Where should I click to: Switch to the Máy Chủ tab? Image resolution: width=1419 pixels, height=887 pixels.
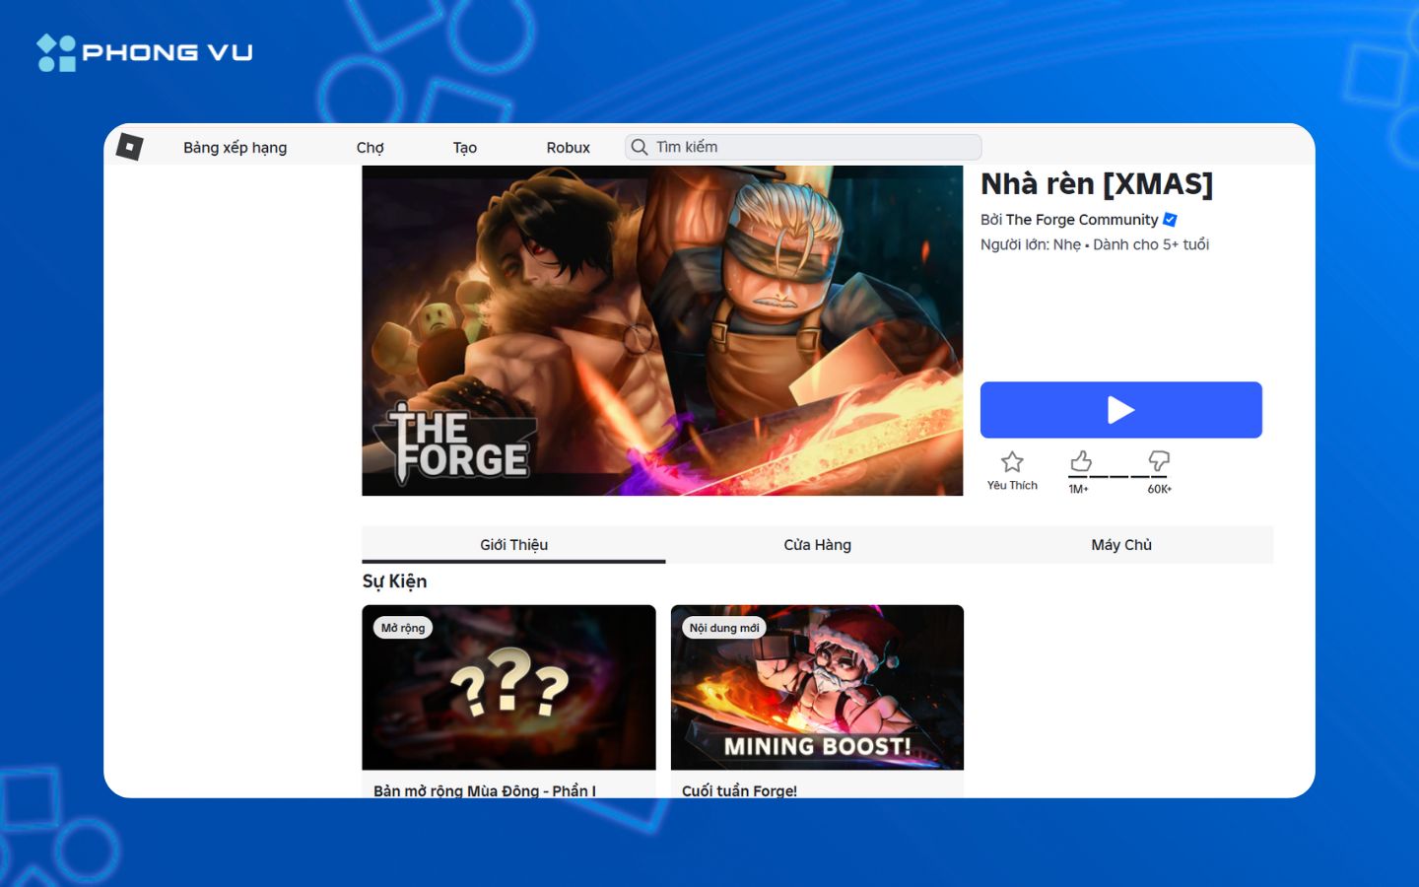point(1121,545)
